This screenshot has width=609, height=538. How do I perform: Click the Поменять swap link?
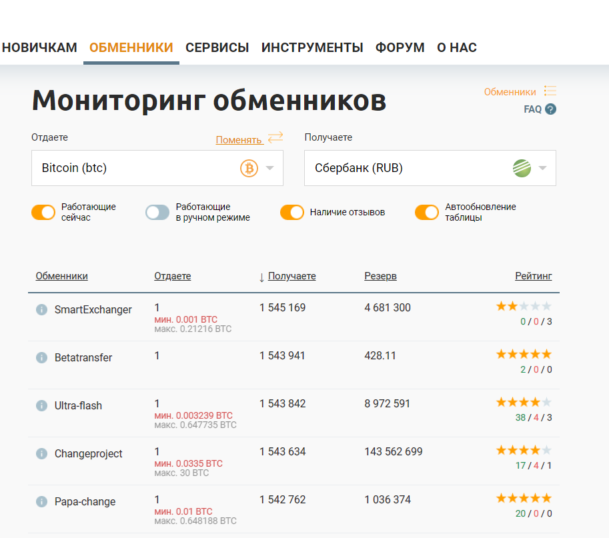point(239,140)
